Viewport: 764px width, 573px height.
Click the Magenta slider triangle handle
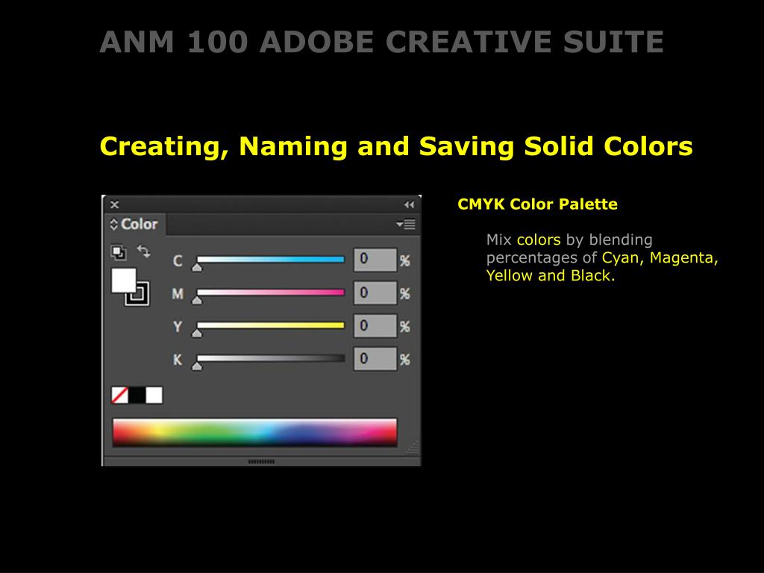197,301
